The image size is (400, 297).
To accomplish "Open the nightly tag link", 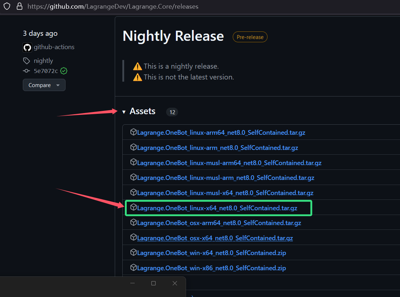I will click(43, 61).
